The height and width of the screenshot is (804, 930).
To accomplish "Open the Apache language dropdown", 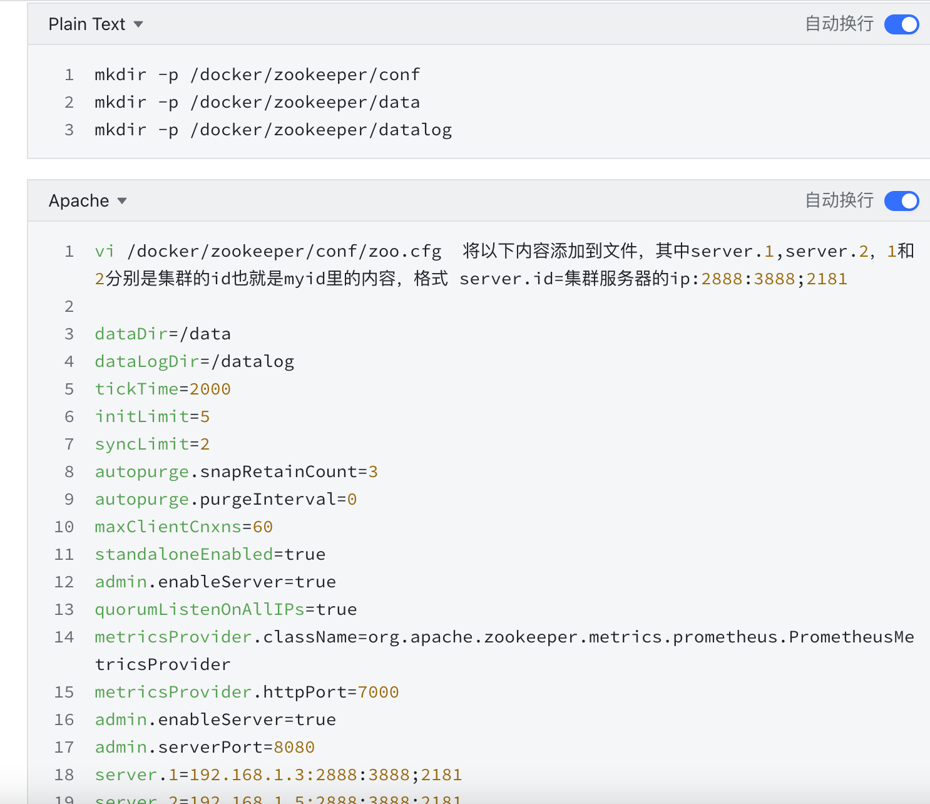I will click(88, 201).
